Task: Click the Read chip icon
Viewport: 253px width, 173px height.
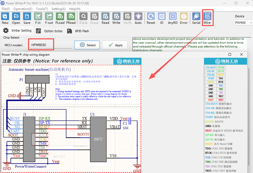Action: click(105, 18)
